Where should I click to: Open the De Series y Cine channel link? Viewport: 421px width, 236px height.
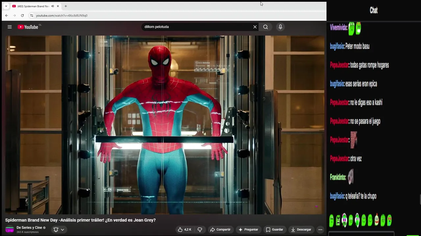(29, 227)
